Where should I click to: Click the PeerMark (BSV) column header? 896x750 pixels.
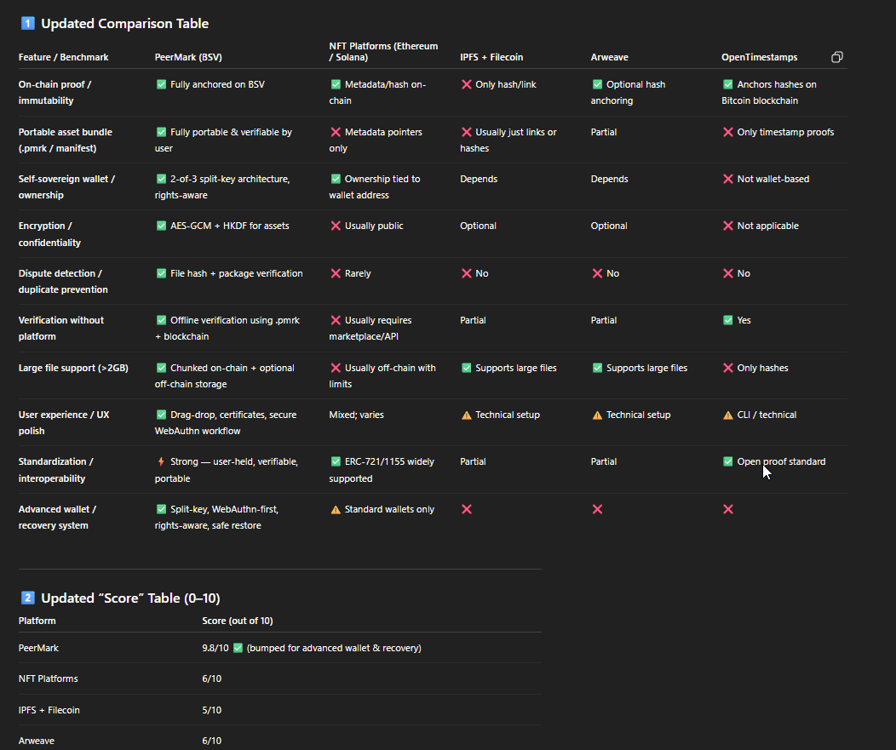click(x=188, y=57)
